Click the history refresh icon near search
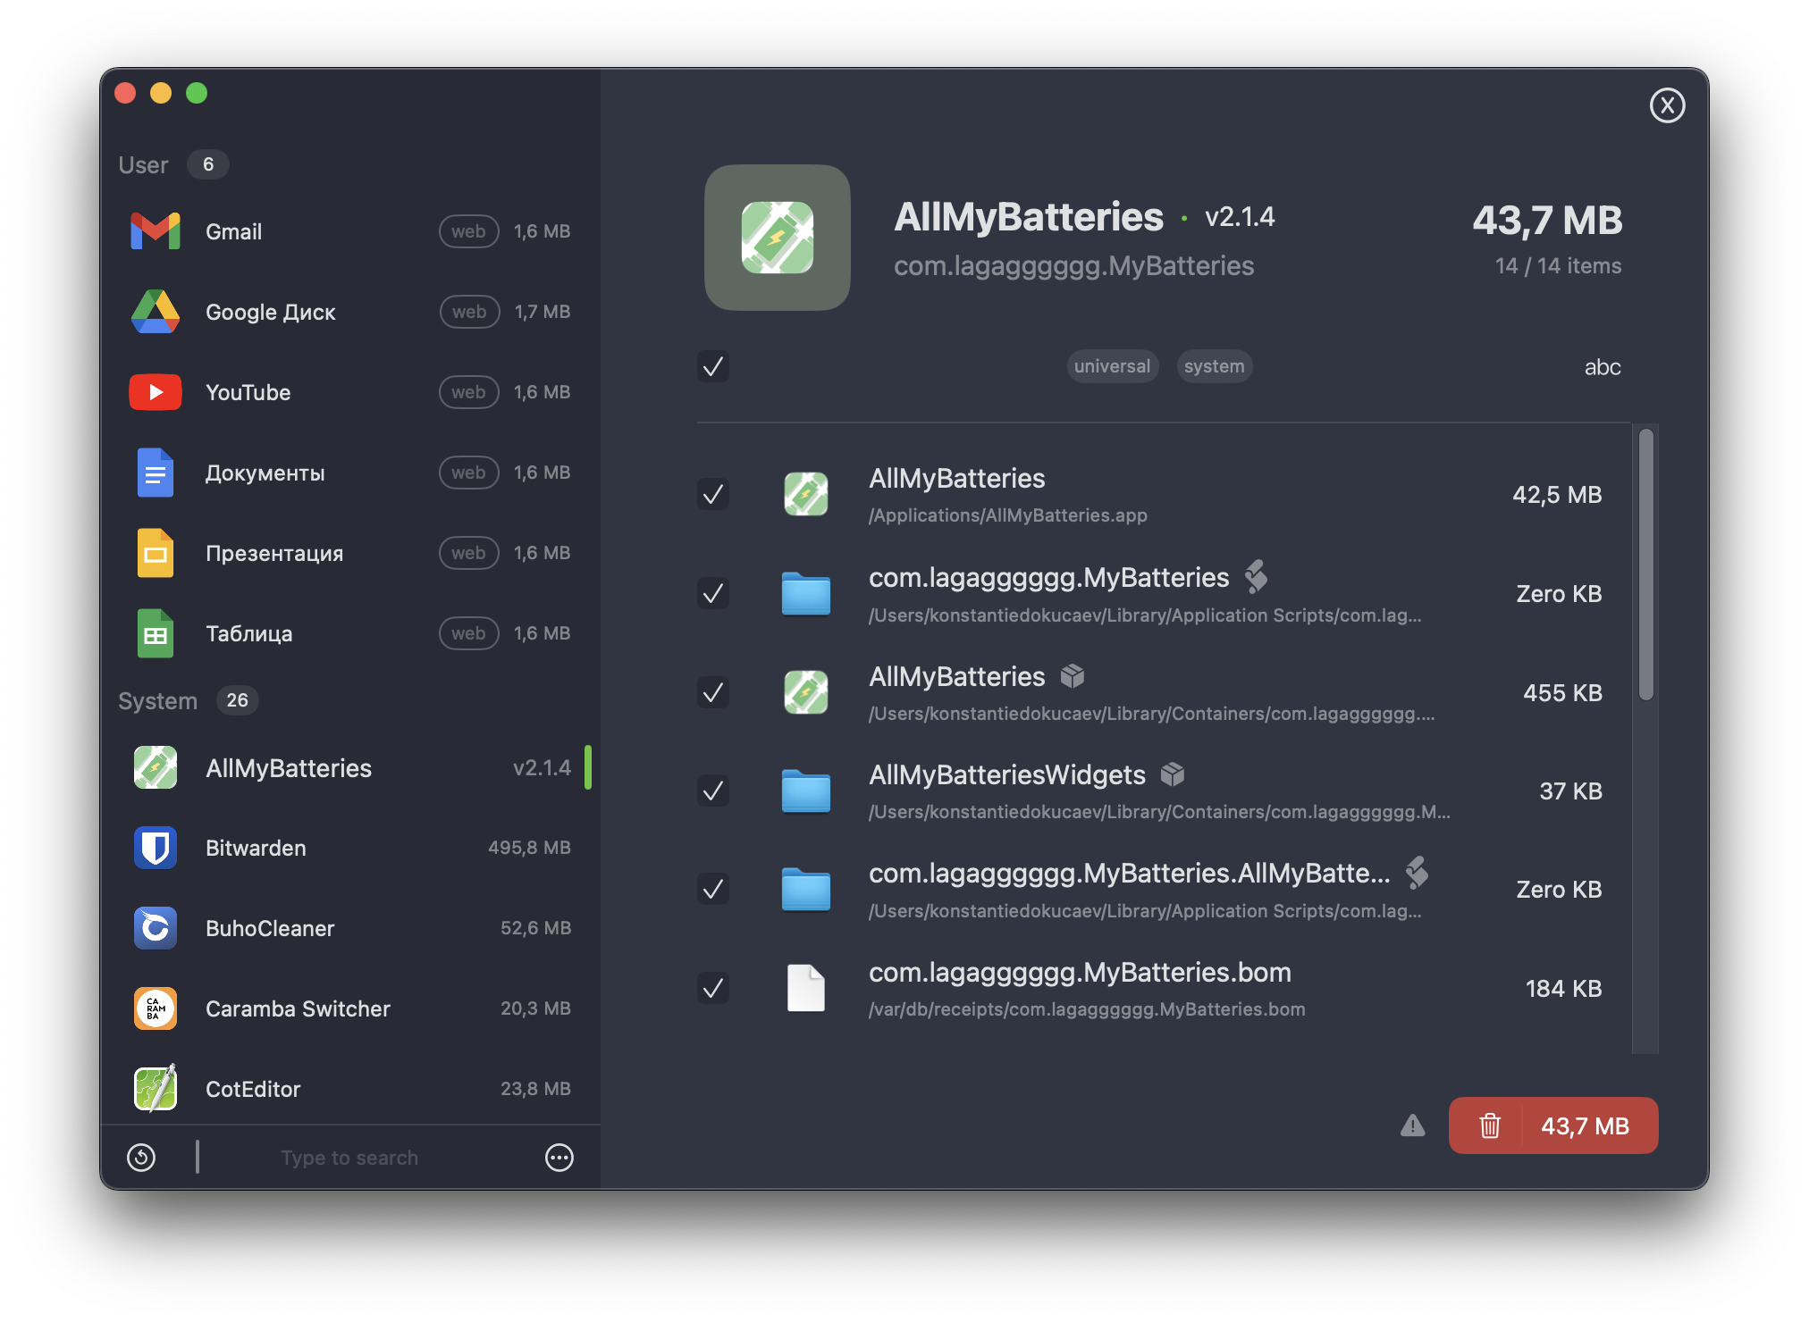Image resolution: width=1809 pixels, height=1322 pixels. point(141,1158)
